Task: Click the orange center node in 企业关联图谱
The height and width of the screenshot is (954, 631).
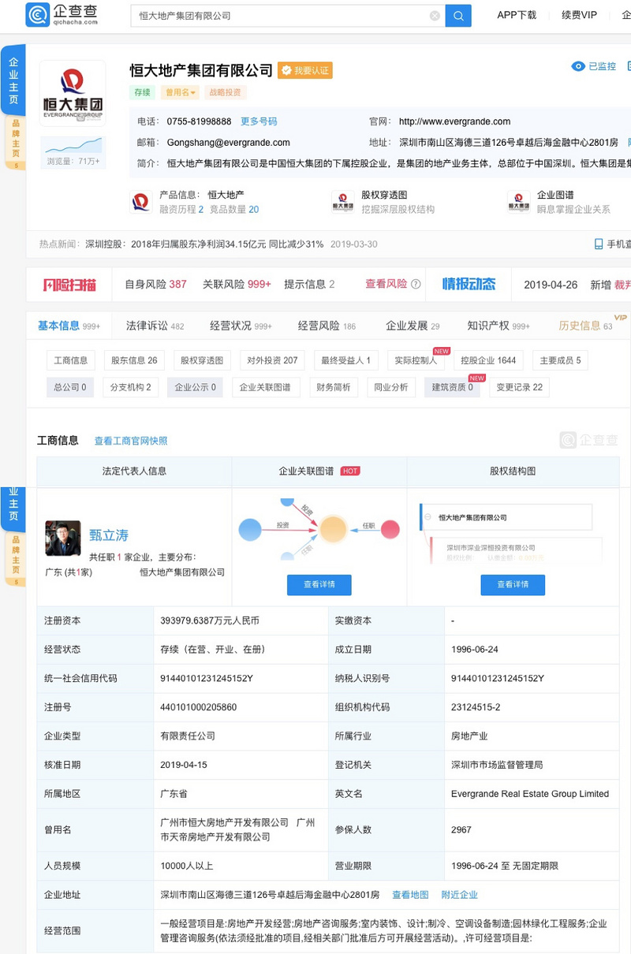Action: pos(334,529)
